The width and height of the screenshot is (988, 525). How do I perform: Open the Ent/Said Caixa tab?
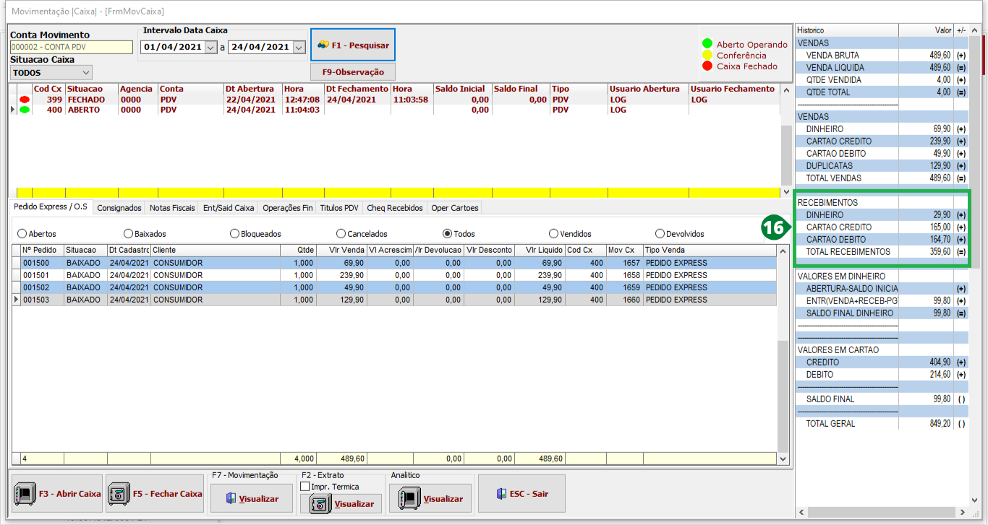coord(229,208)
